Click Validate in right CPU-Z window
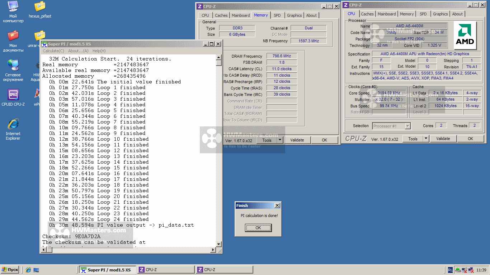490x275 pixels. coord(443,139)
